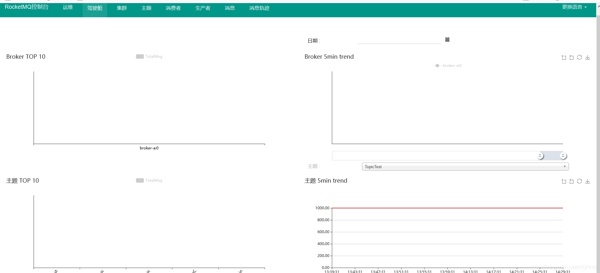Click the 14:13:31 time axis label

(x=470, y=271)
